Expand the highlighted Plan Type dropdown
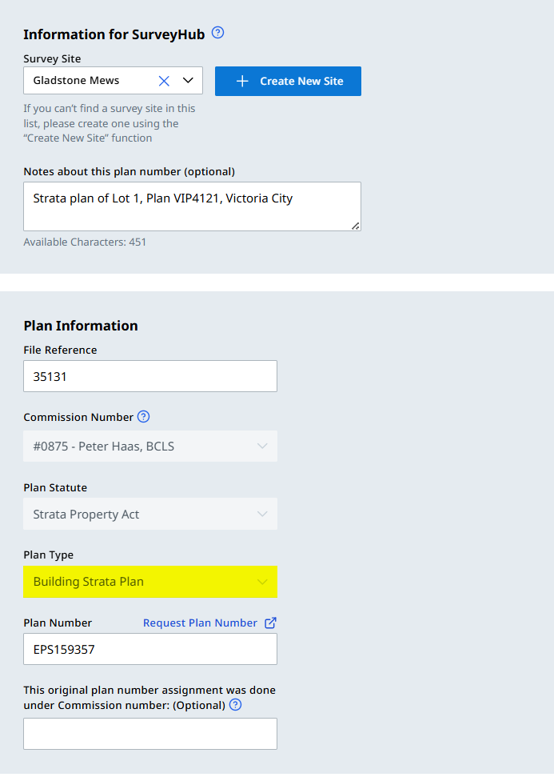Screen dimensions: 554x777 (150, 582)
